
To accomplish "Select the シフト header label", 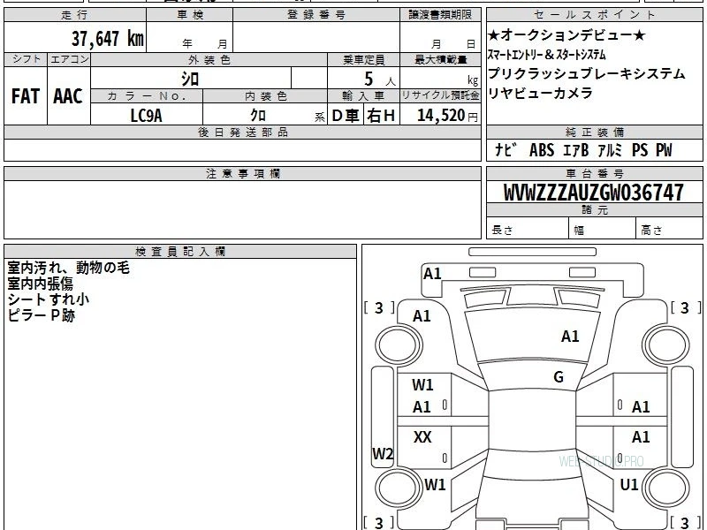I will click(26, 59).
